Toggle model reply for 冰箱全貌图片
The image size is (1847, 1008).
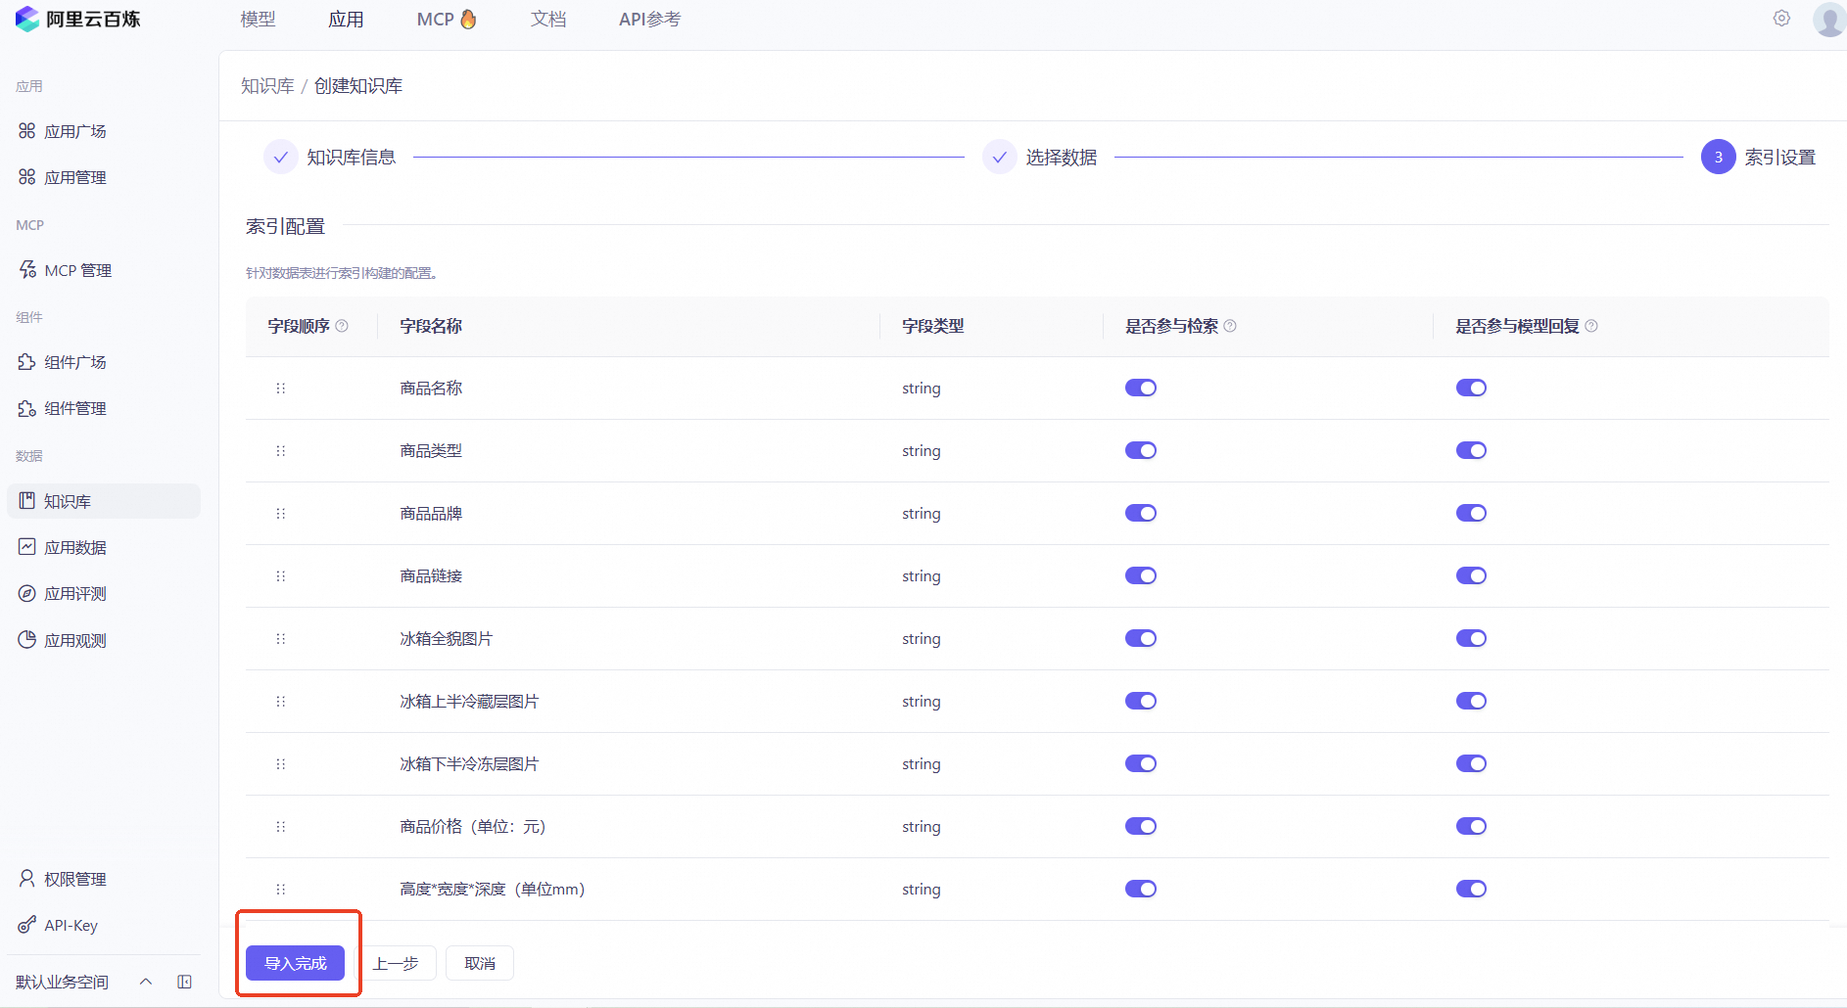(1471, 639)
